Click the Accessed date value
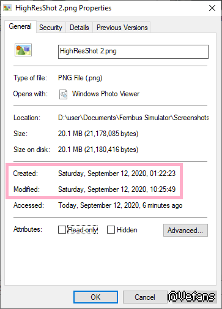This screenshot has width=222, height=309. [120, 205]
